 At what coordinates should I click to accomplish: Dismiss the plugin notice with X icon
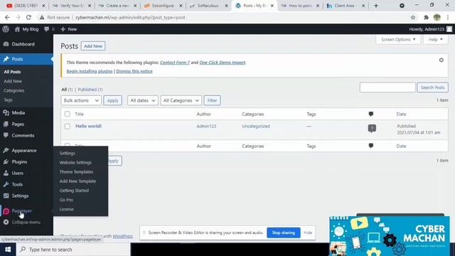[441, 60]
